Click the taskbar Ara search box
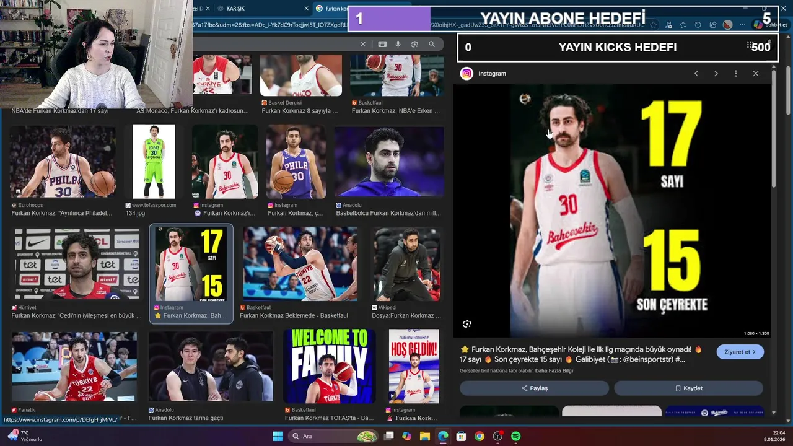 pyautogui.click(x=333, y=436)
